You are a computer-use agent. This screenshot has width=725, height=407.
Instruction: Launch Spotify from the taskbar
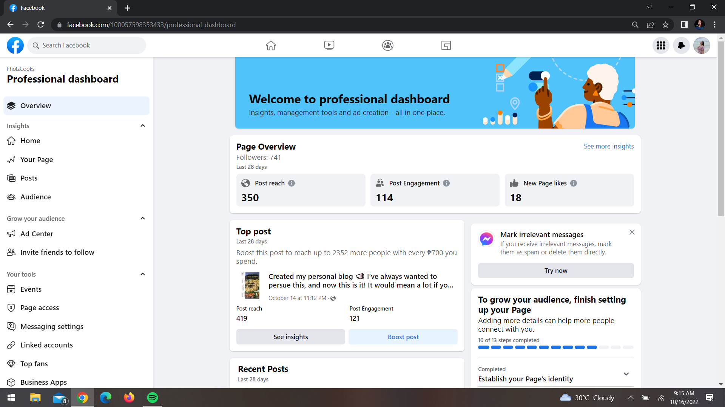point(153,398)
